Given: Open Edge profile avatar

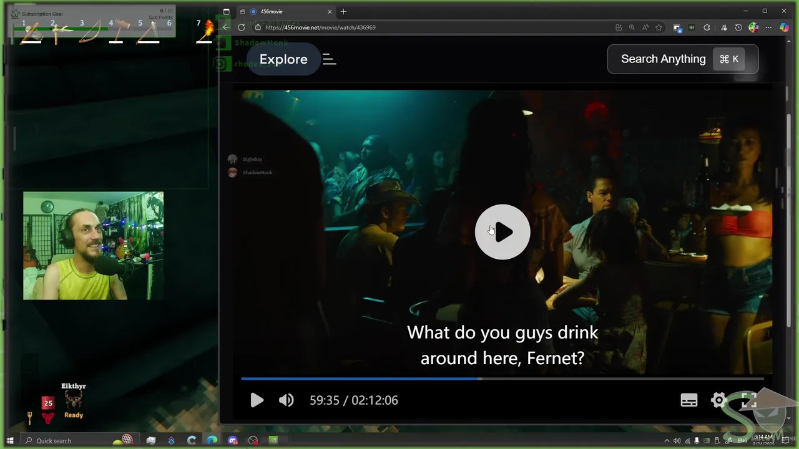Looking at the screenshot, I should [753, 27].
